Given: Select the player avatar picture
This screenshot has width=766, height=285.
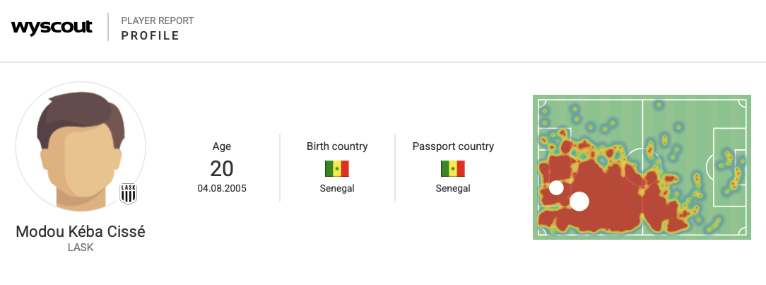Looking at the screenshot, I should pyautogui.click(x=81, y=147).
